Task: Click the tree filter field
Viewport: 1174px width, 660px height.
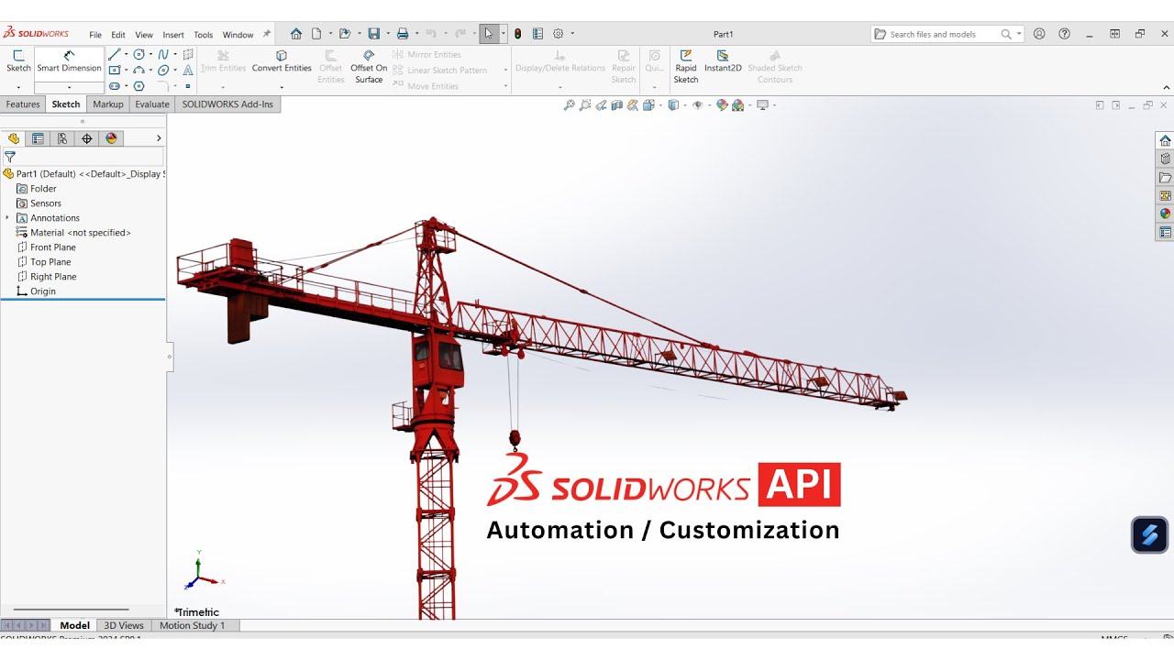Action: pos(83,157)
